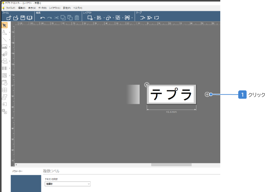
Task: Select the barcode tool
Action: point(4,68)
